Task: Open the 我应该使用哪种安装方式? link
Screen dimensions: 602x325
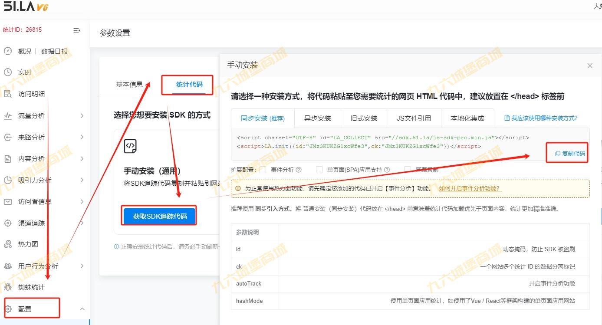Action: [541, 118]
